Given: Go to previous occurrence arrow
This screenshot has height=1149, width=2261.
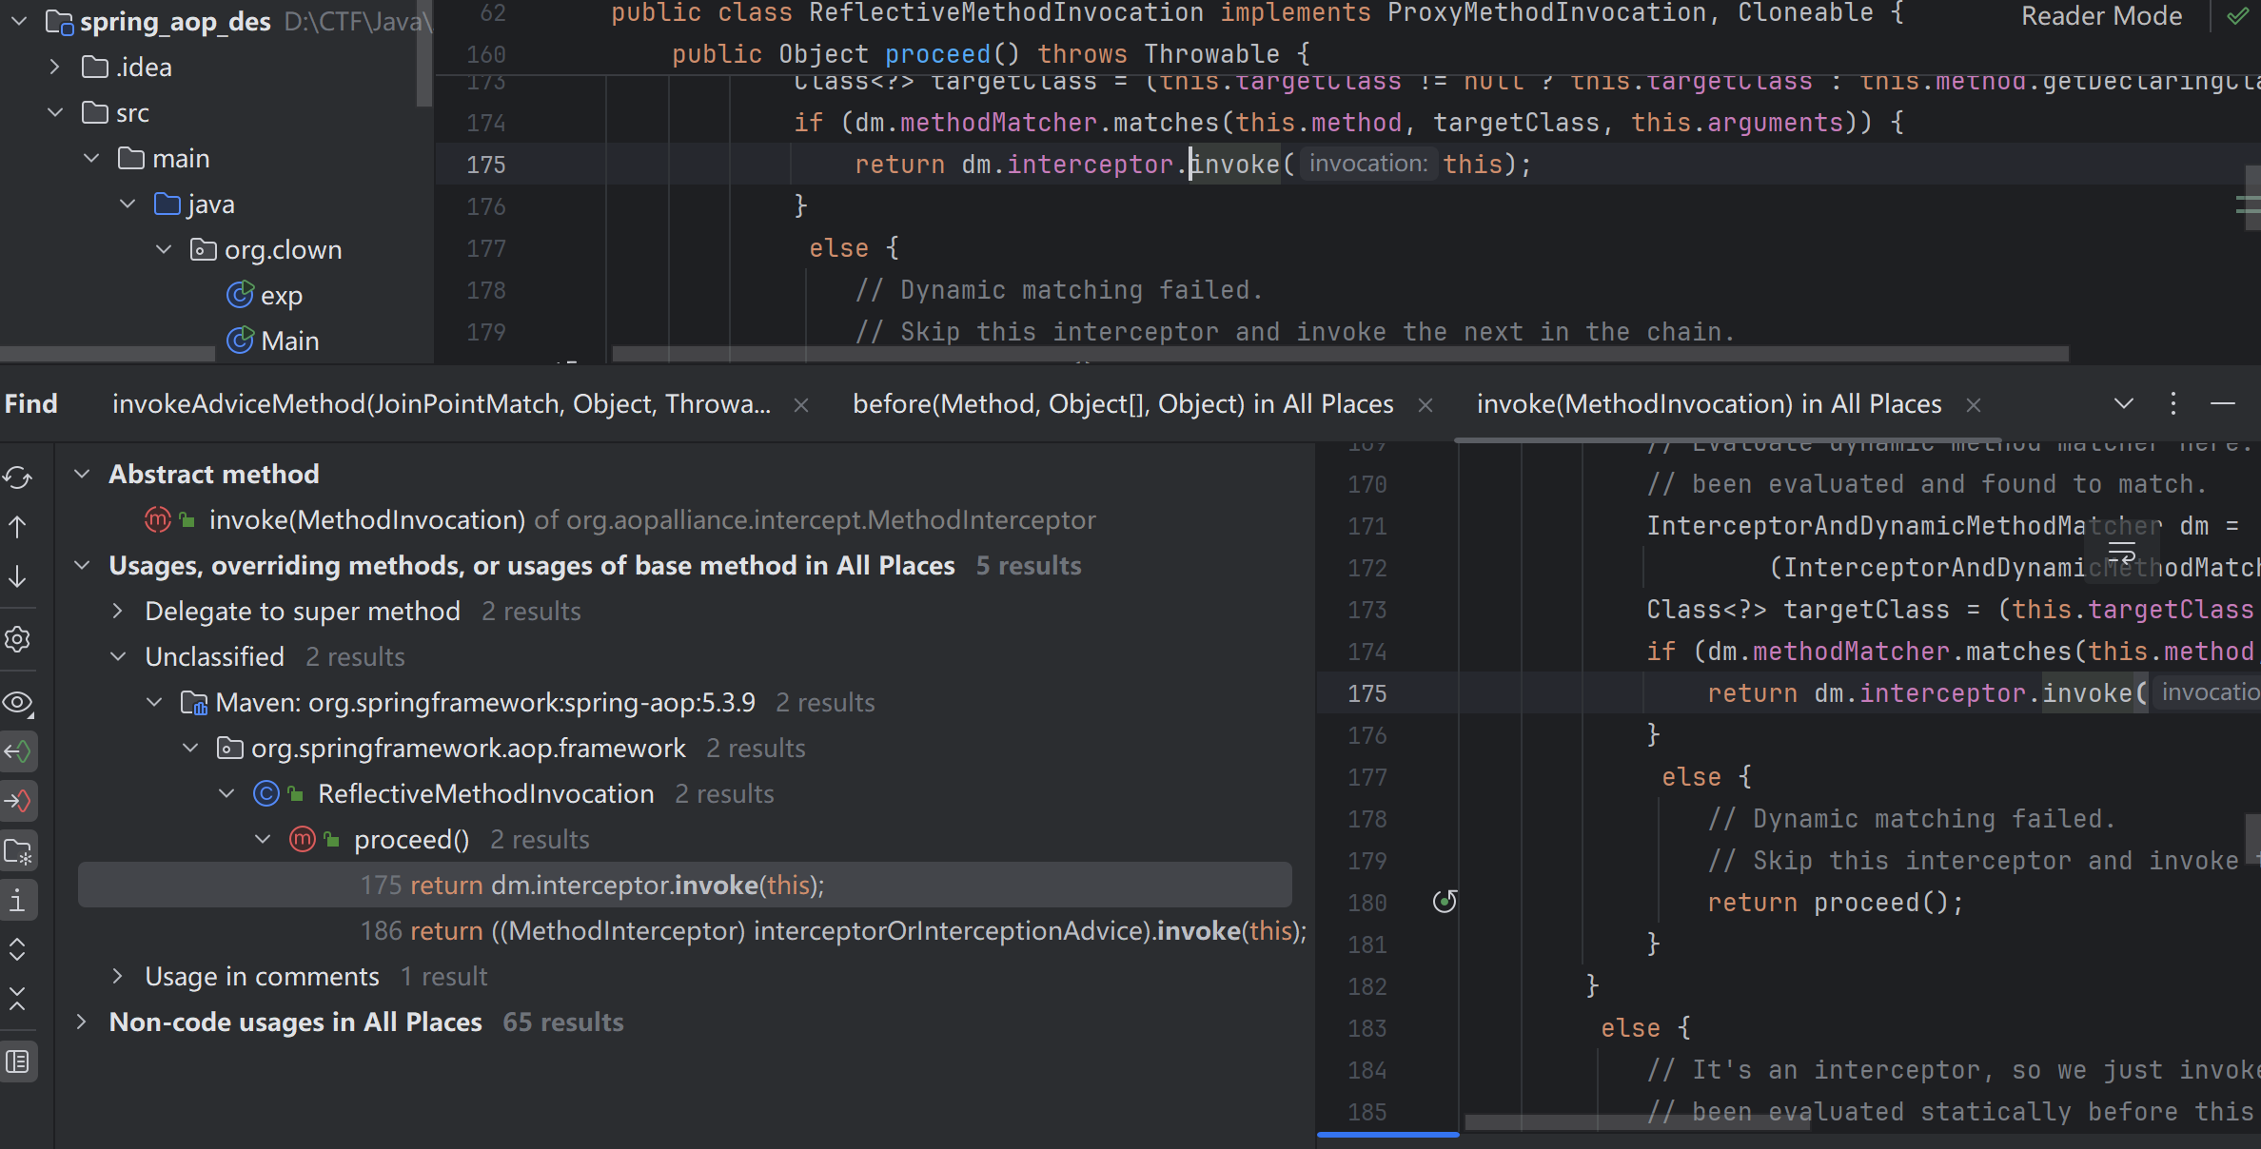Looking at the screenshot, I should point(18,527).
